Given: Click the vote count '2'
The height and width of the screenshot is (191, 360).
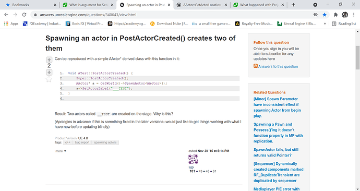Looking at the screenshot, I should click(49, 66).
